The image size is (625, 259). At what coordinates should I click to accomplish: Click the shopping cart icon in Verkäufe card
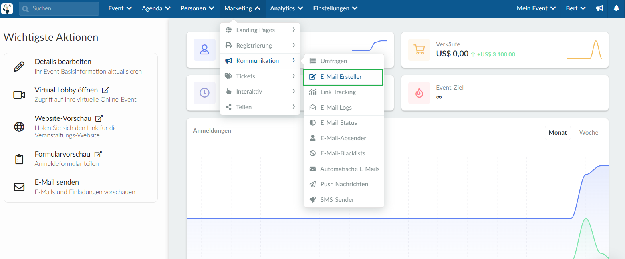tap(419, 50)
